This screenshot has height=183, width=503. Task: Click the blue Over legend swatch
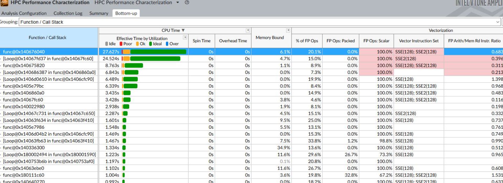click(x=167, y=44)
